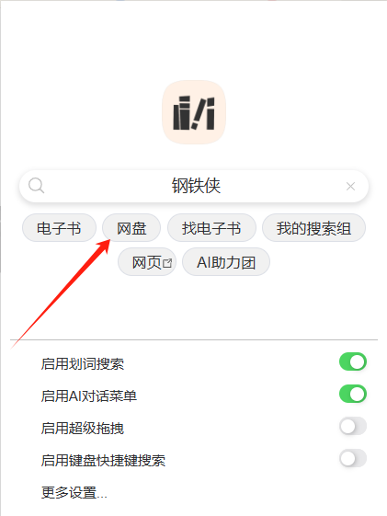Search with the 网页 chip

point(147,262)
